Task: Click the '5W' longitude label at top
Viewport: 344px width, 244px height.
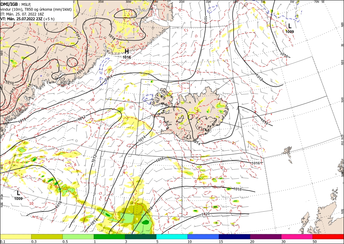Action: click(263, 1)
